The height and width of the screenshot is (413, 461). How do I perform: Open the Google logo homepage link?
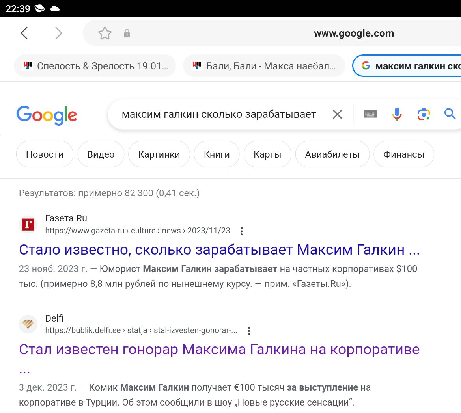click(47, 115)
